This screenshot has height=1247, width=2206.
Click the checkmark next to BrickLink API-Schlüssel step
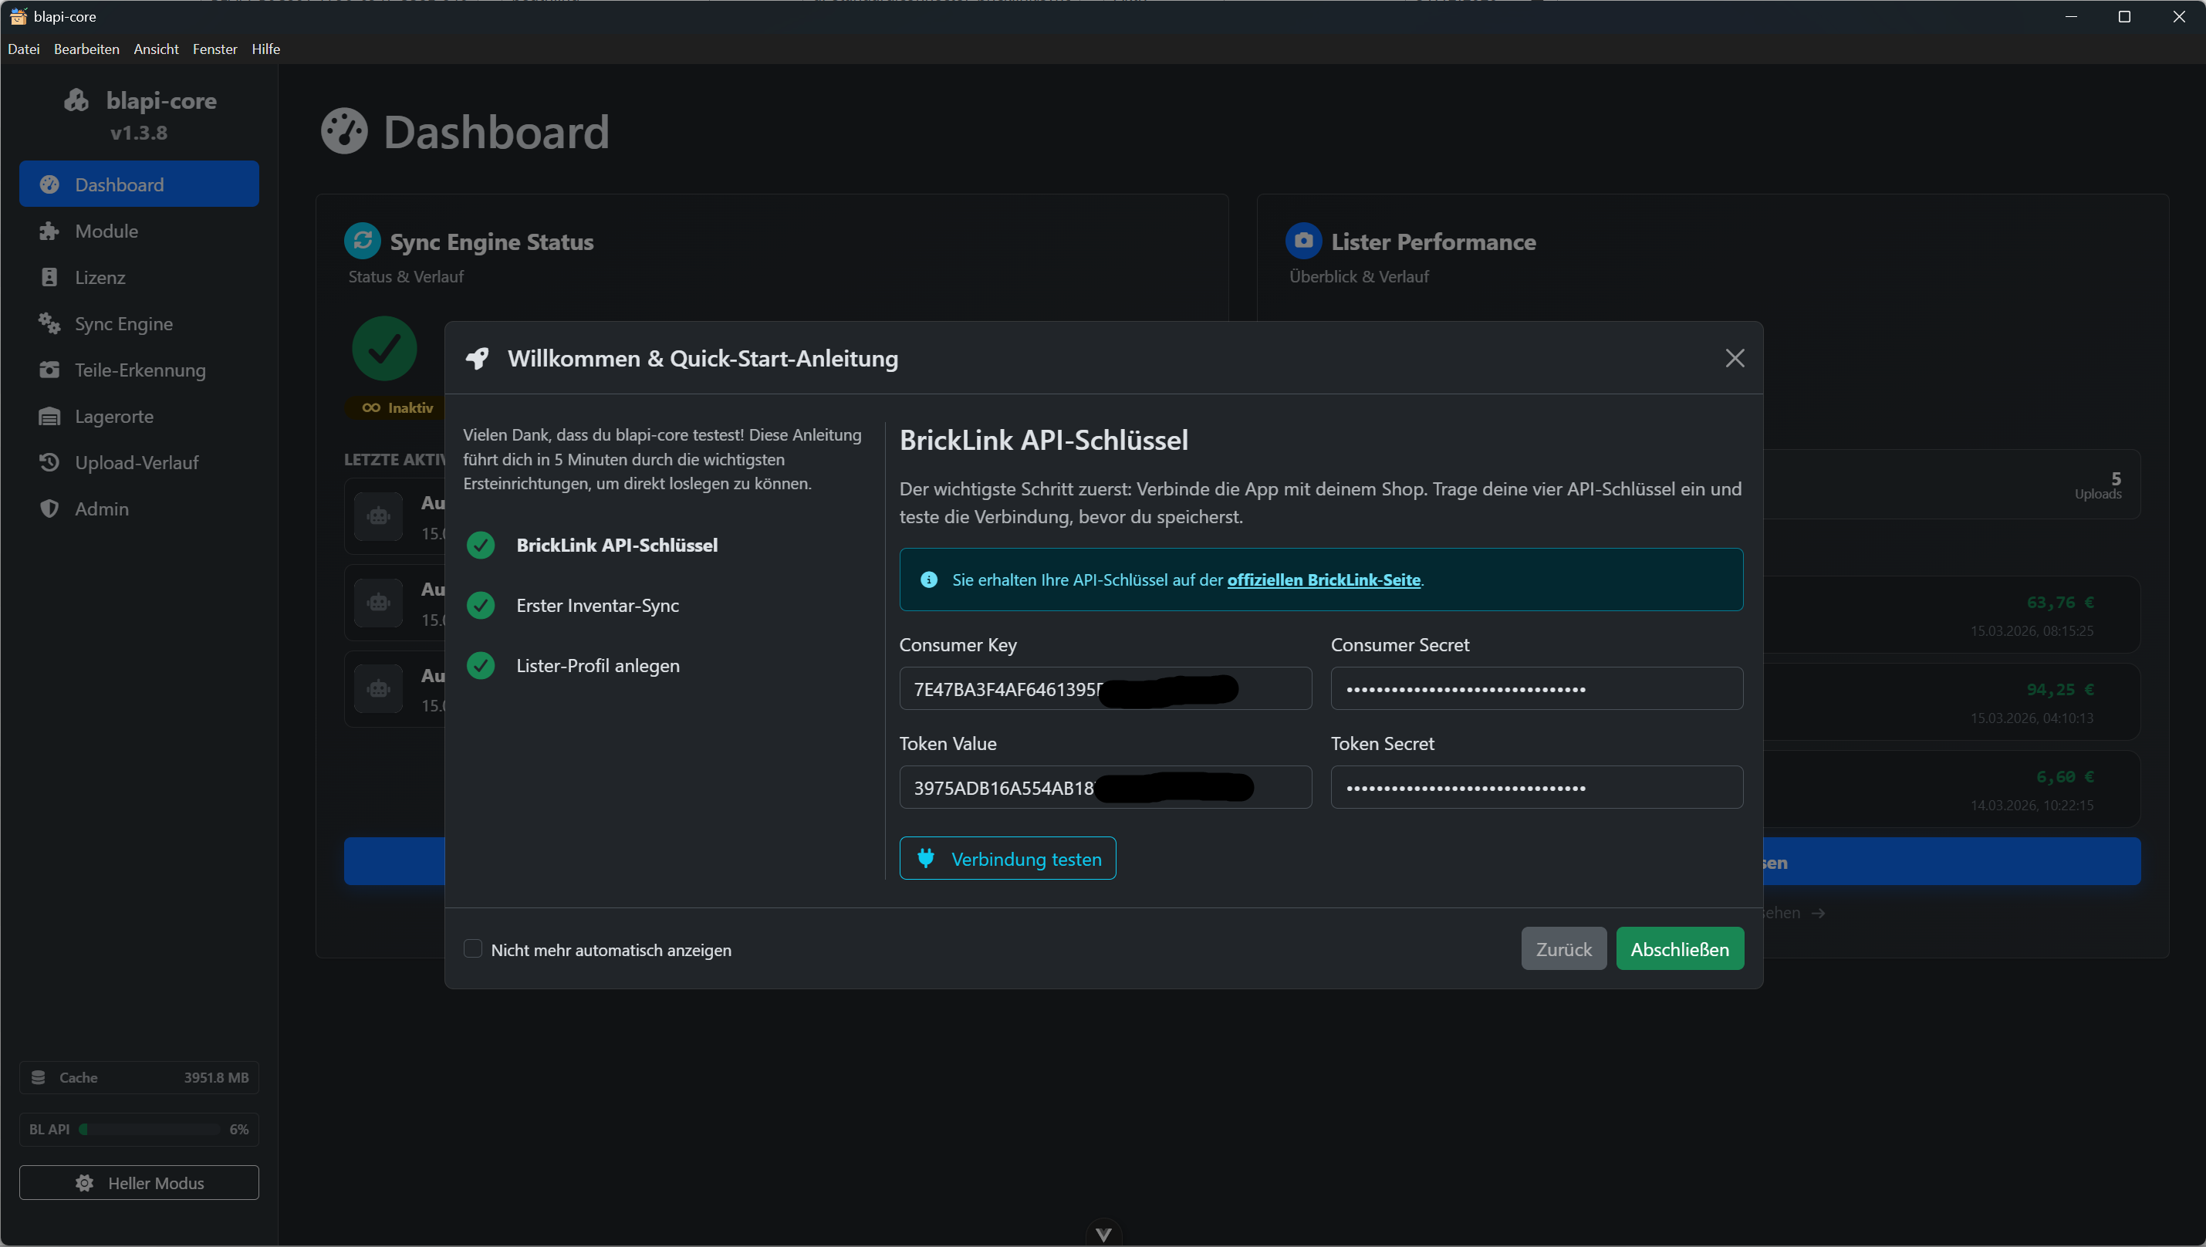(x=481, y=546)
